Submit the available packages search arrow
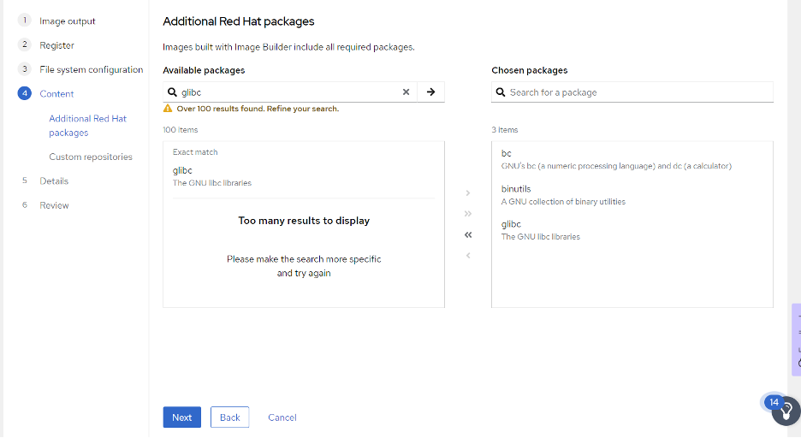The height and width of the screenshot is (438, 801). point(430,92)
